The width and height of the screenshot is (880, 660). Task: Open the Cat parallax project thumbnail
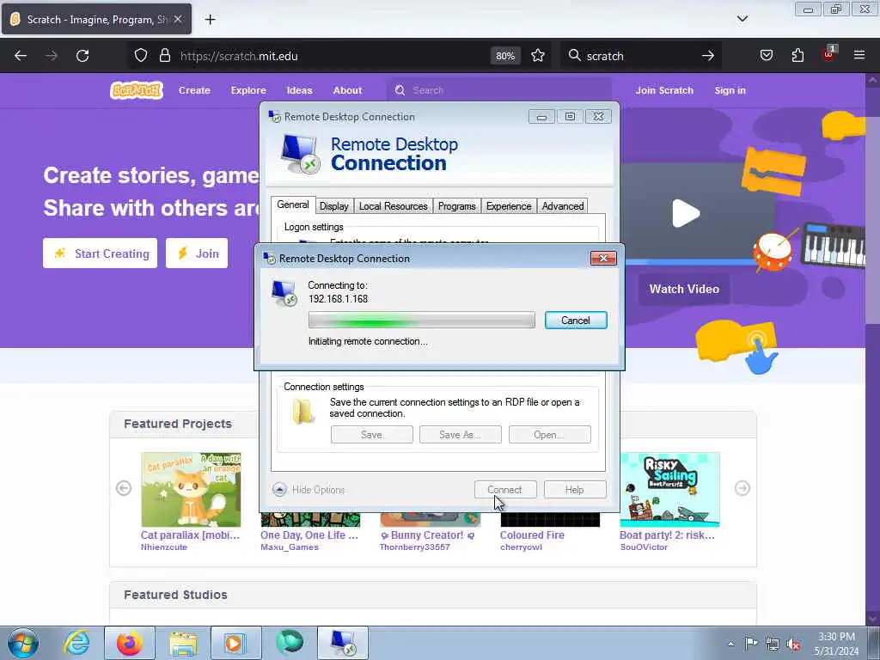[x=191, y=489]
